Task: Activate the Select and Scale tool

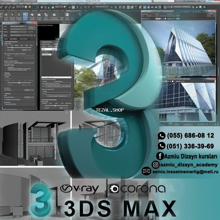Action: (49, 7)
